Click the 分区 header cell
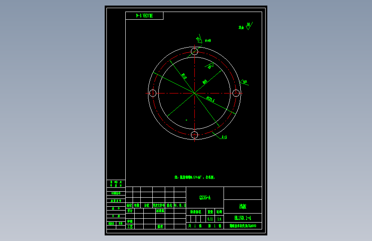The image size is (372, 241). tap(147, 205)
